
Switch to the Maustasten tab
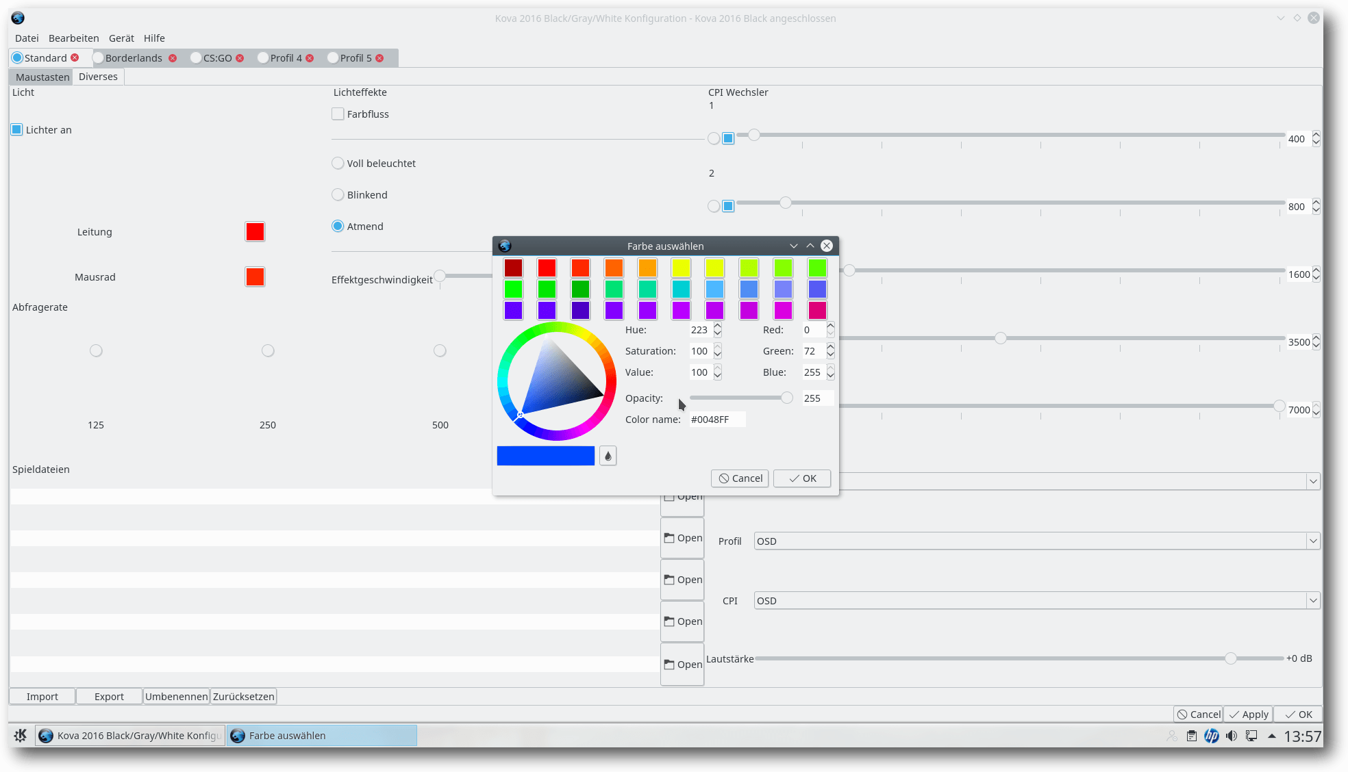(x=42, y=77)
